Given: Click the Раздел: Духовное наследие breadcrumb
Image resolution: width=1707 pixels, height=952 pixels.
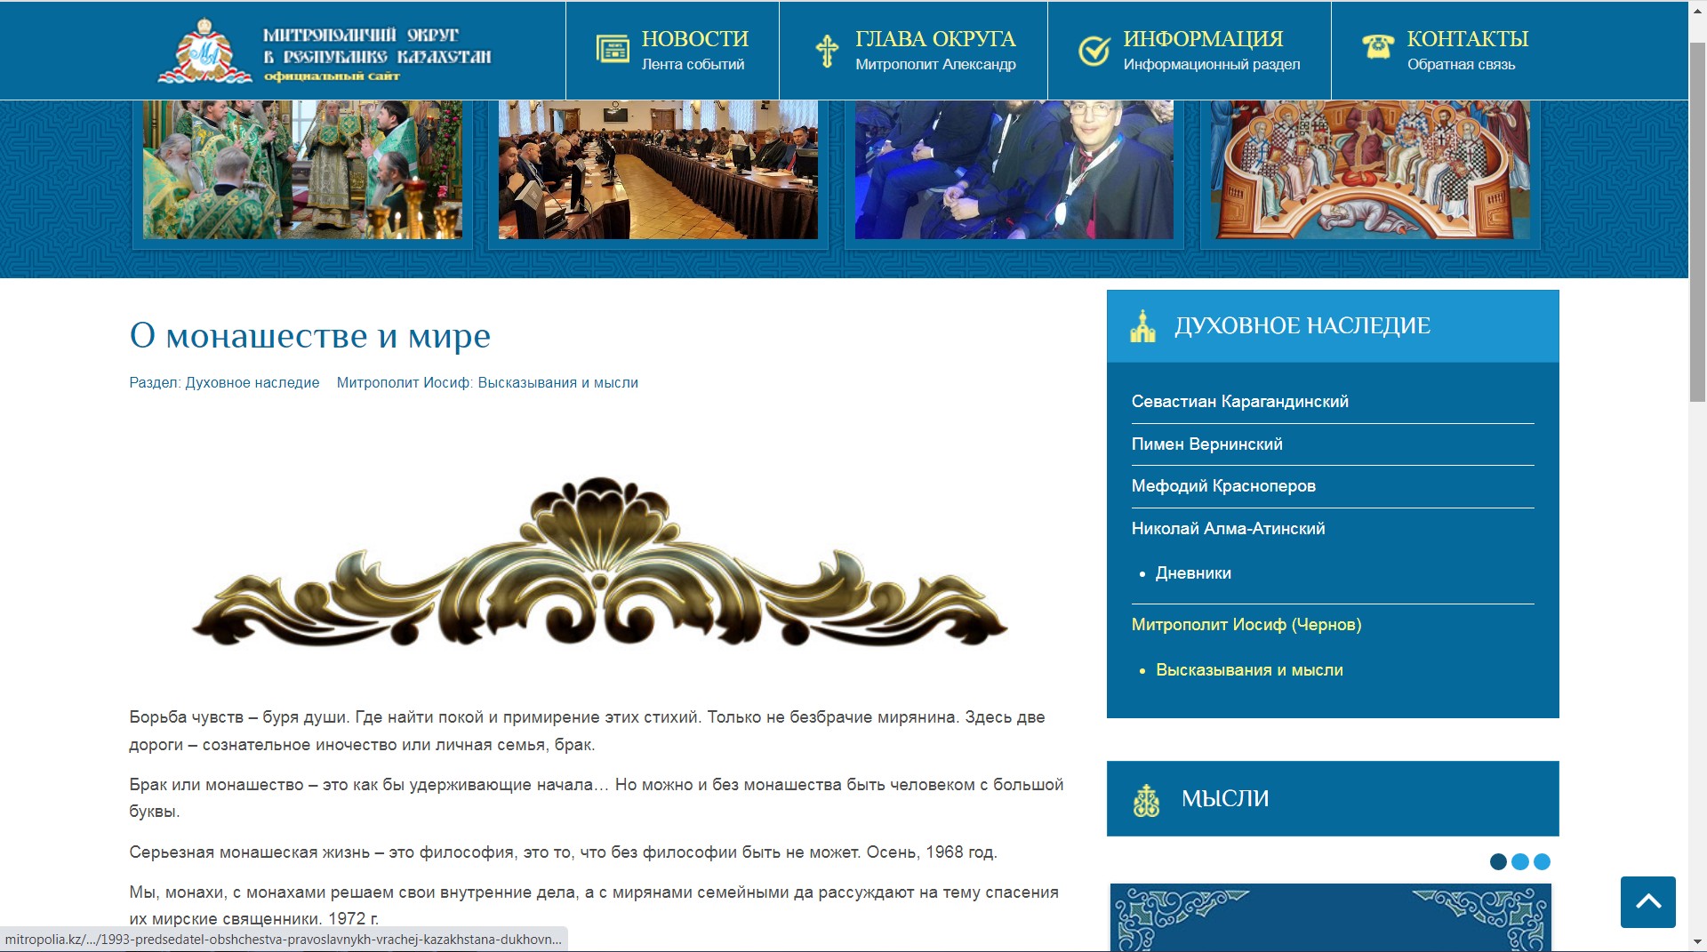Looking at the screenshot, I should click(x=224, y=383).
